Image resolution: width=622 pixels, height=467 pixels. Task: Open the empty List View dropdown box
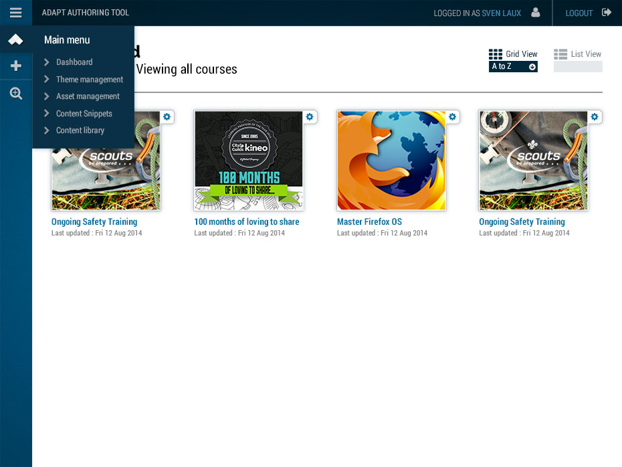tap(578, 67)
